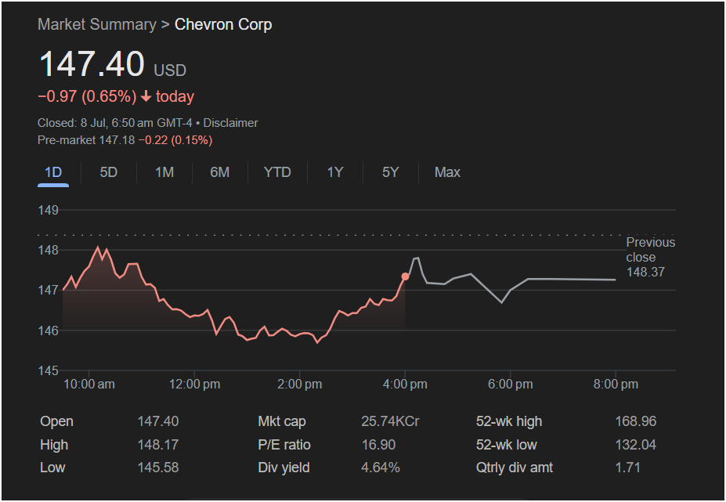Click the Mkt cap label
The image size is (726, 502).
pyautogui.click(x=282, y=421)
